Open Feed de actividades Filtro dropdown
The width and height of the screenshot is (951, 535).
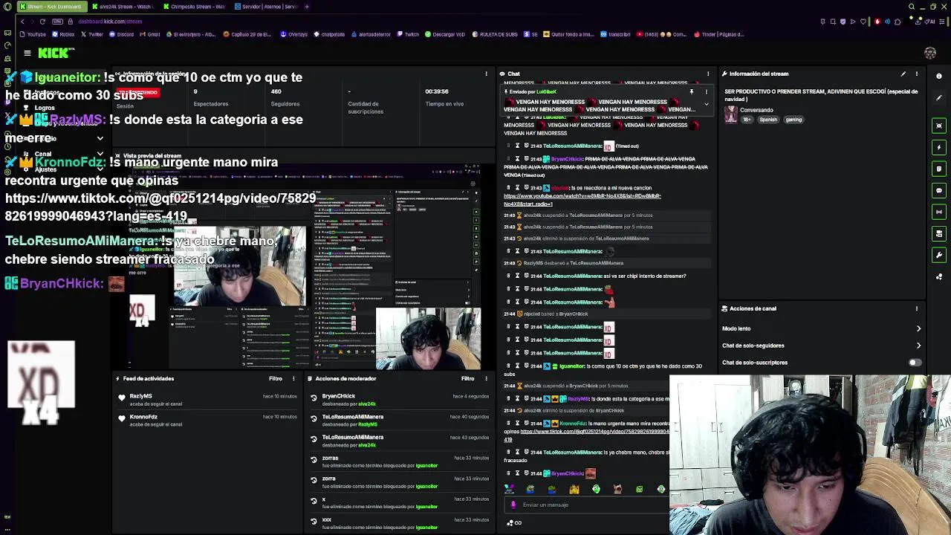[276, 378]
